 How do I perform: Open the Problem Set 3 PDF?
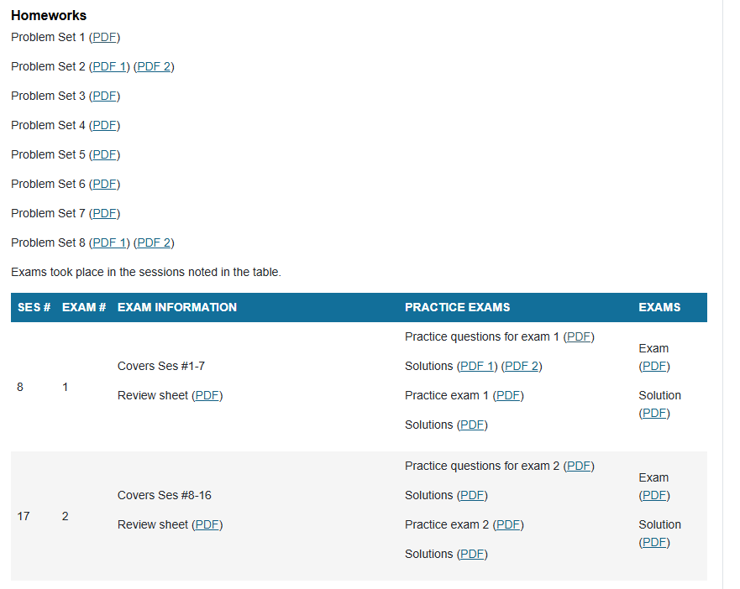(104, 96)
